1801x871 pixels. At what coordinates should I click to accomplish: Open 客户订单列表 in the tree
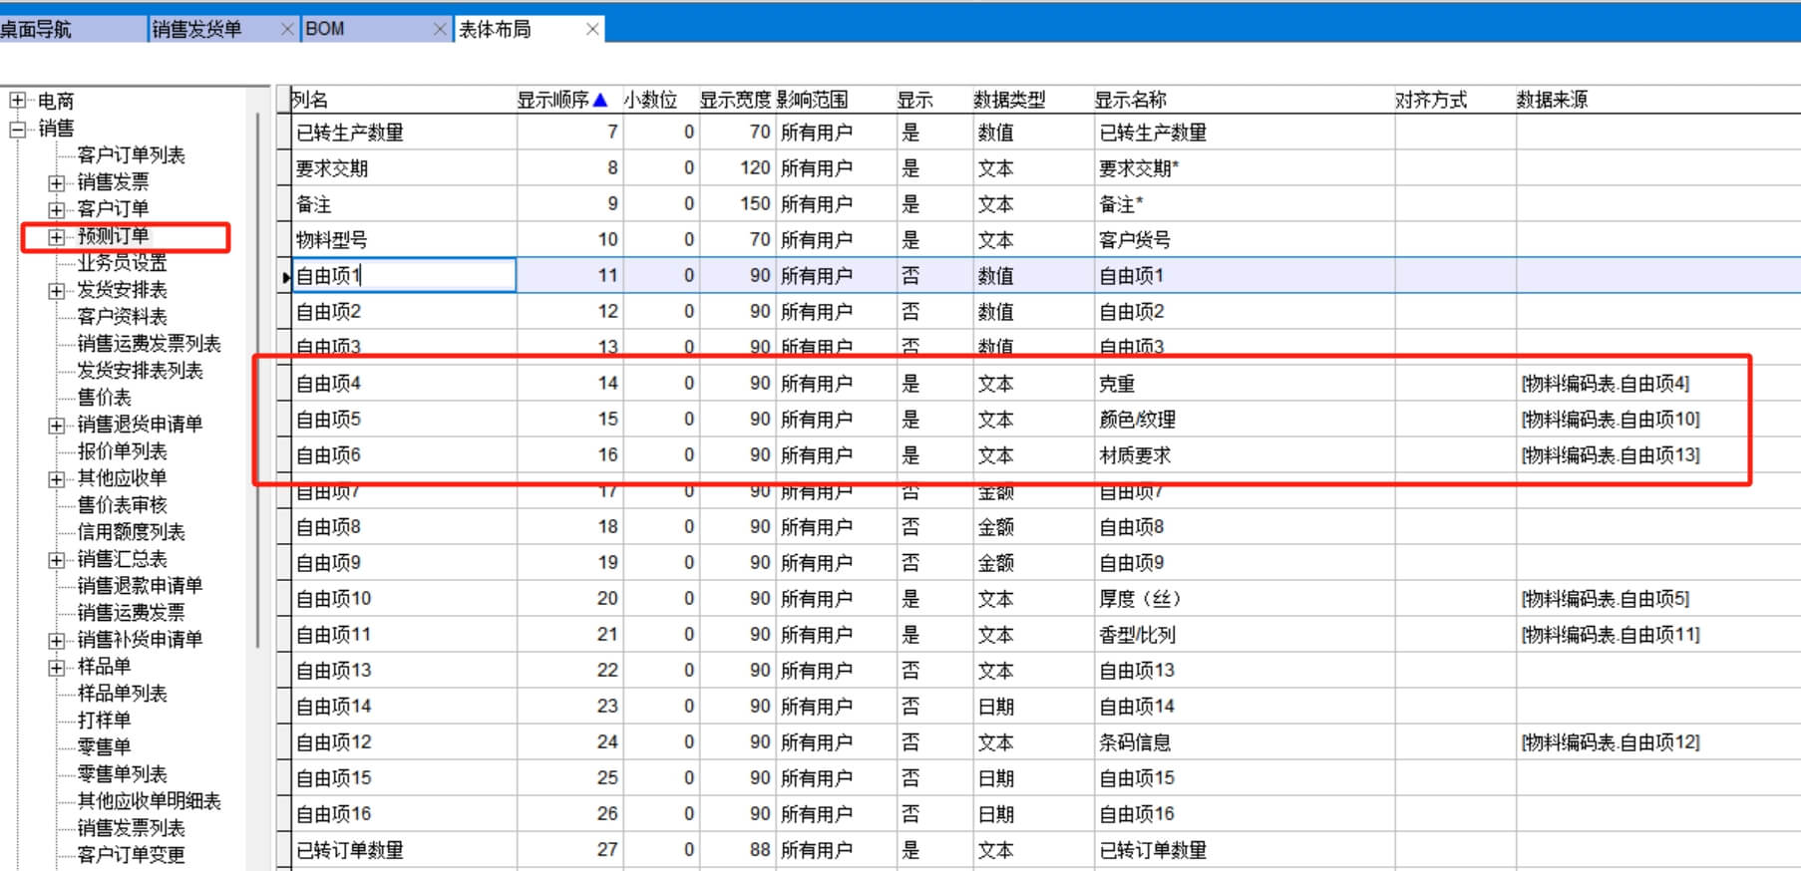(x=131, y=155)
